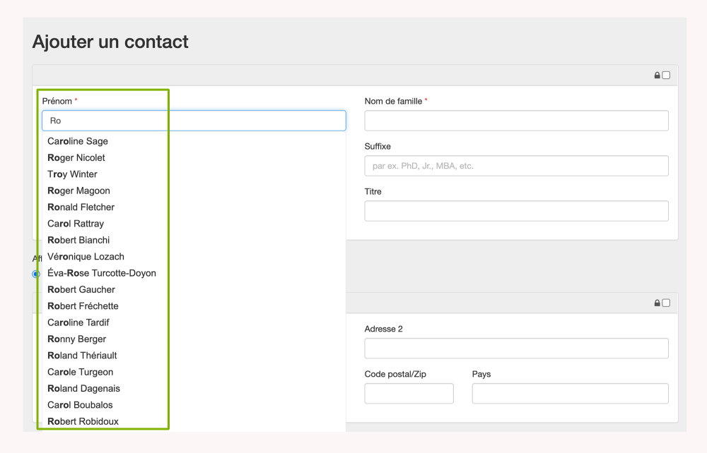
Task: Select the Éva-Rose Turcotte-Doyon suggestion
Action: 102,273
